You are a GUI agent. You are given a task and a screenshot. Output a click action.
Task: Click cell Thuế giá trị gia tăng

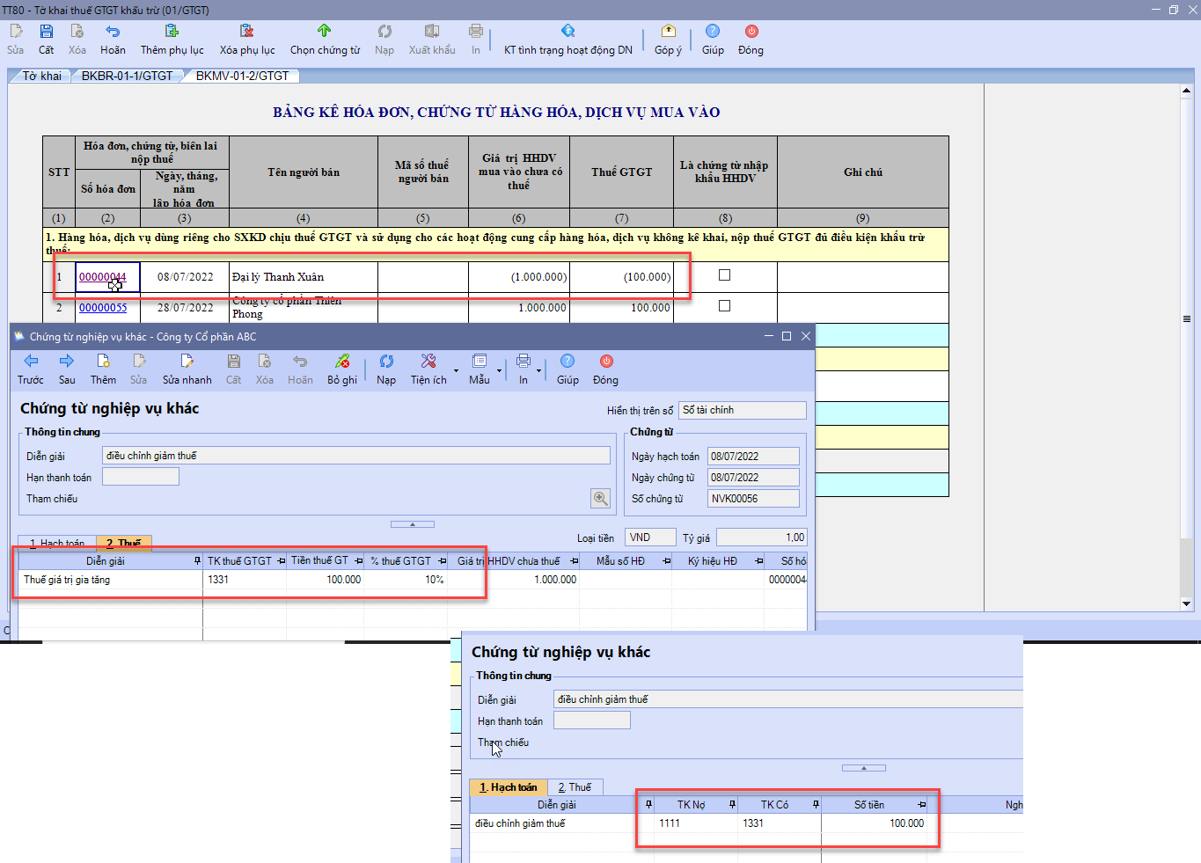click(111, 580)
